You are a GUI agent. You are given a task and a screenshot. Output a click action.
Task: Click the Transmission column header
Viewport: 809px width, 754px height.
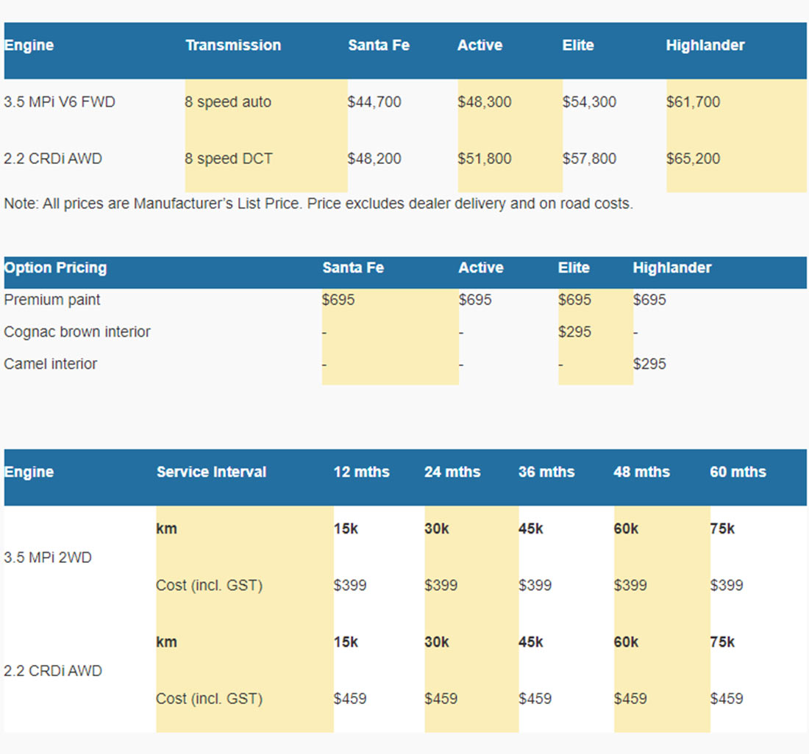coord(233,46)
